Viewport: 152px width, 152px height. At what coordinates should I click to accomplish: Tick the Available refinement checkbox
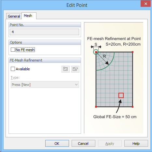pos(13,69)
